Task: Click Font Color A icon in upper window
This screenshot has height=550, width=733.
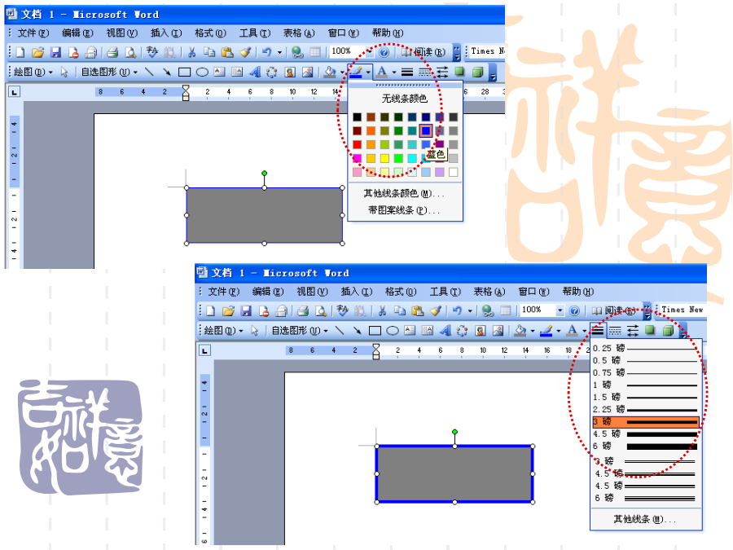Action: (382, 72)
